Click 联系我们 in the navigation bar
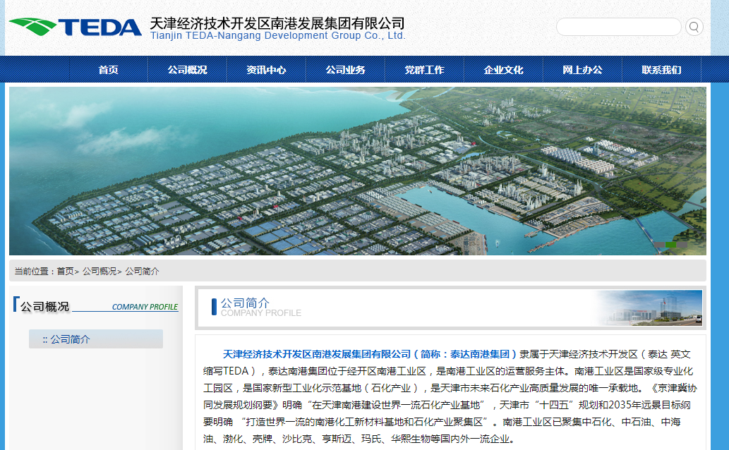729x450 pixels. 661,70
